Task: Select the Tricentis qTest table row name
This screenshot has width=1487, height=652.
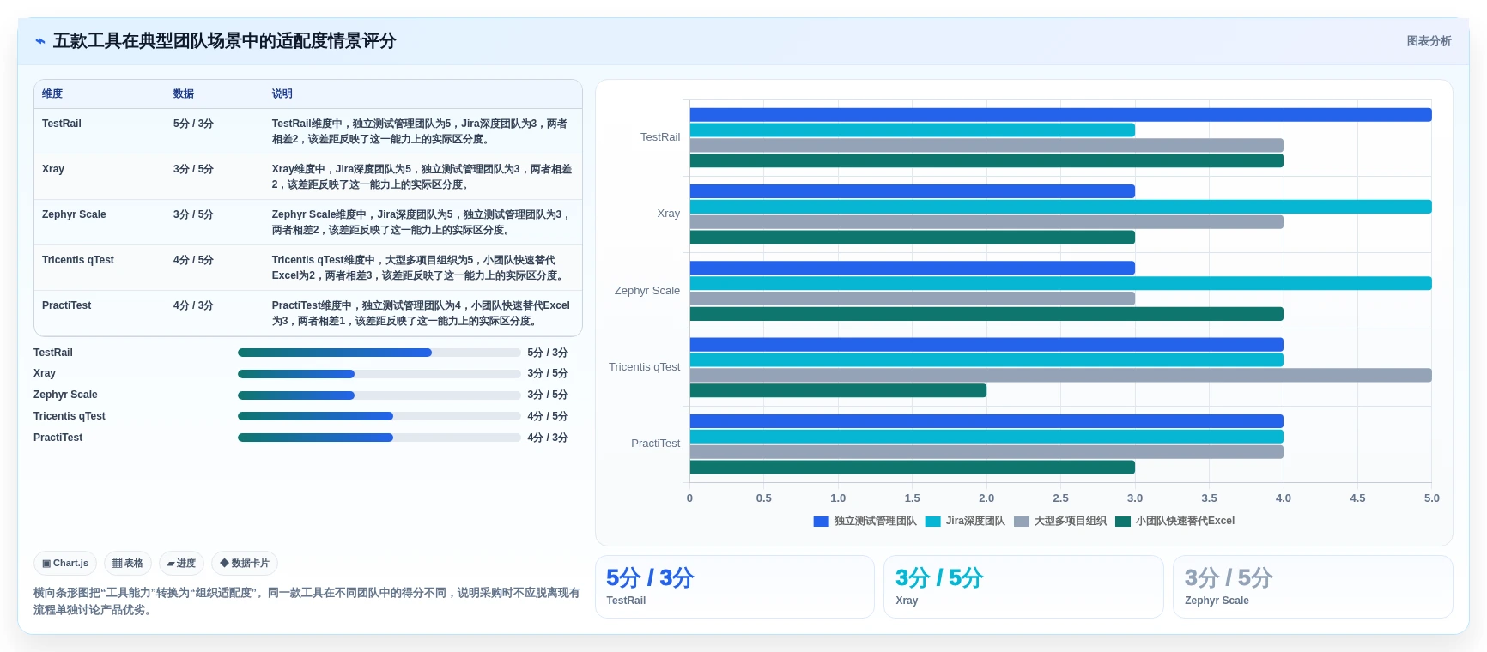Action: point(78,260)
